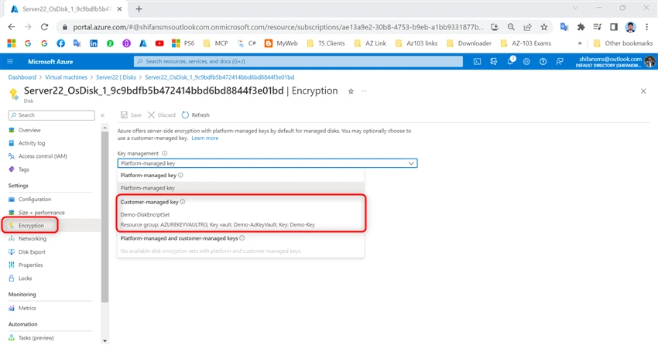Select Platform-managed key option

tap(241, 188)
